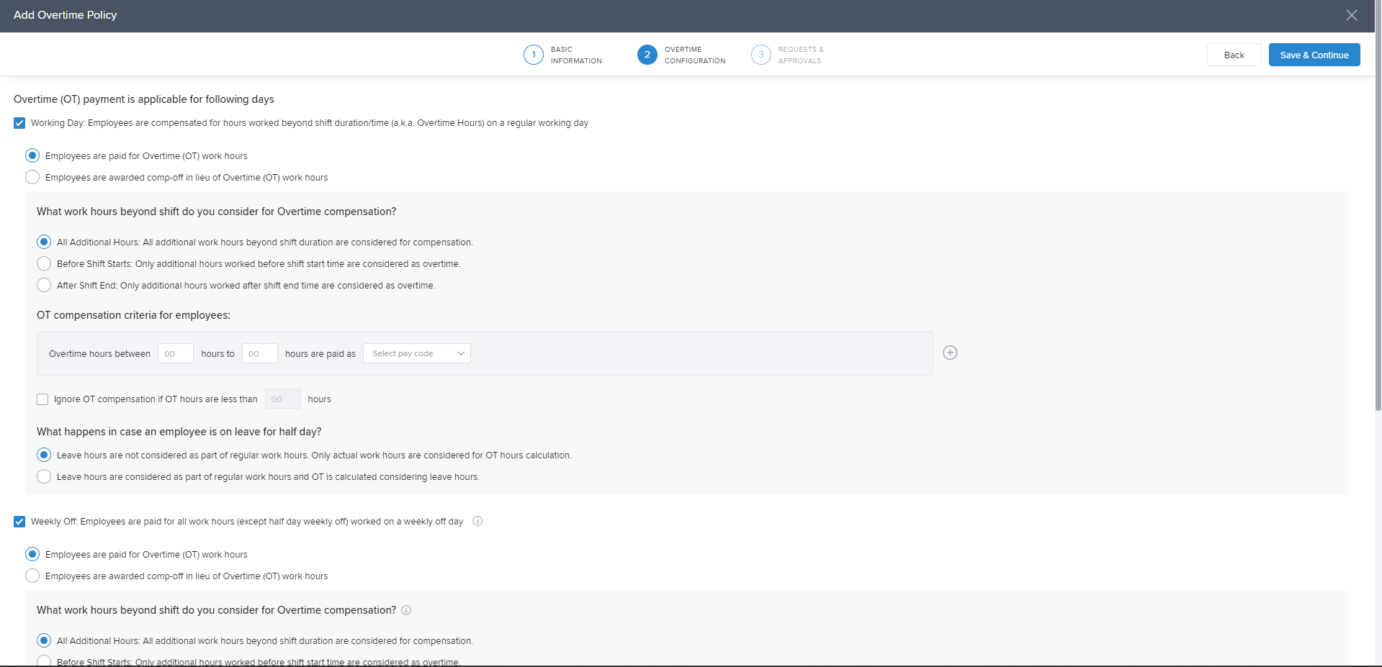Click step 3 Requests & Approvals circle
The image size is (1382, 667).
pos(760,55)
